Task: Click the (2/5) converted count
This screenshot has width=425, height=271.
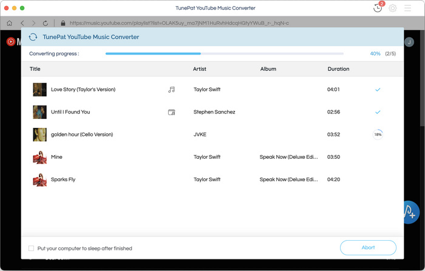Action: 390,53
